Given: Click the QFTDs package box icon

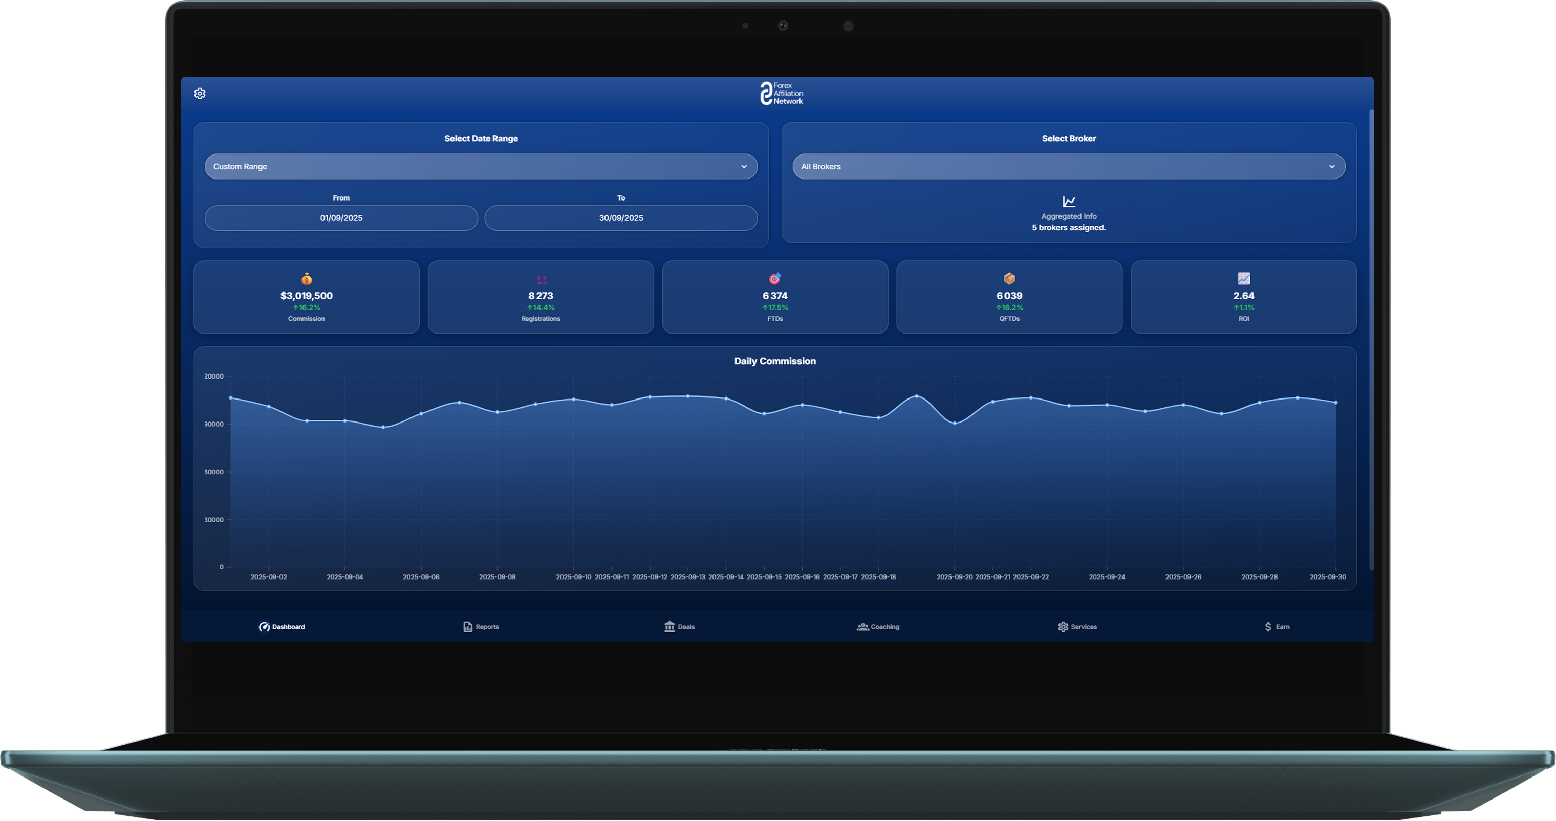Looking at the screenshot, I should click(1009, 279).
